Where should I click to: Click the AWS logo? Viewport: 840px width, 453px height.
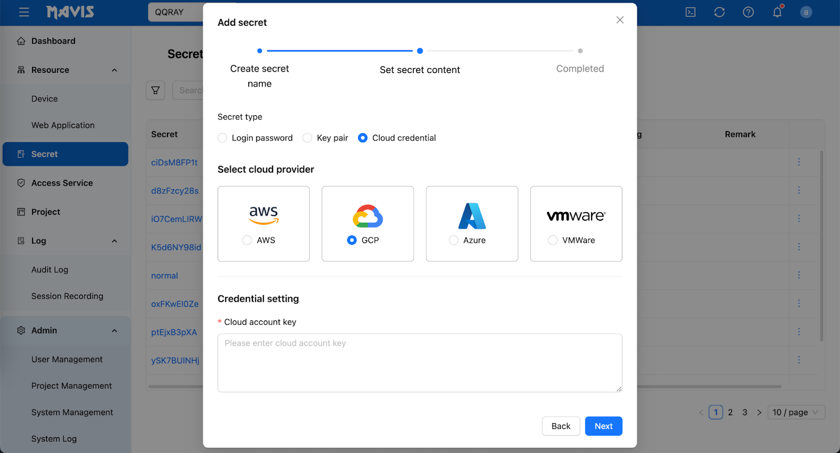(264, 214)
